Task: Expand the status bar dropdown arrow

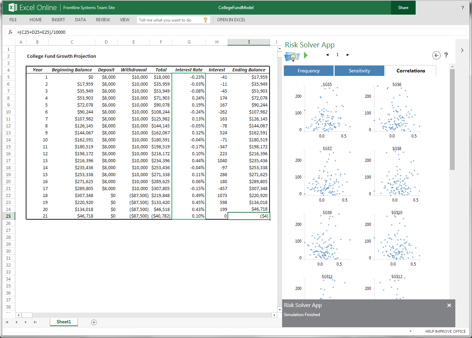Action: [410, 331]
